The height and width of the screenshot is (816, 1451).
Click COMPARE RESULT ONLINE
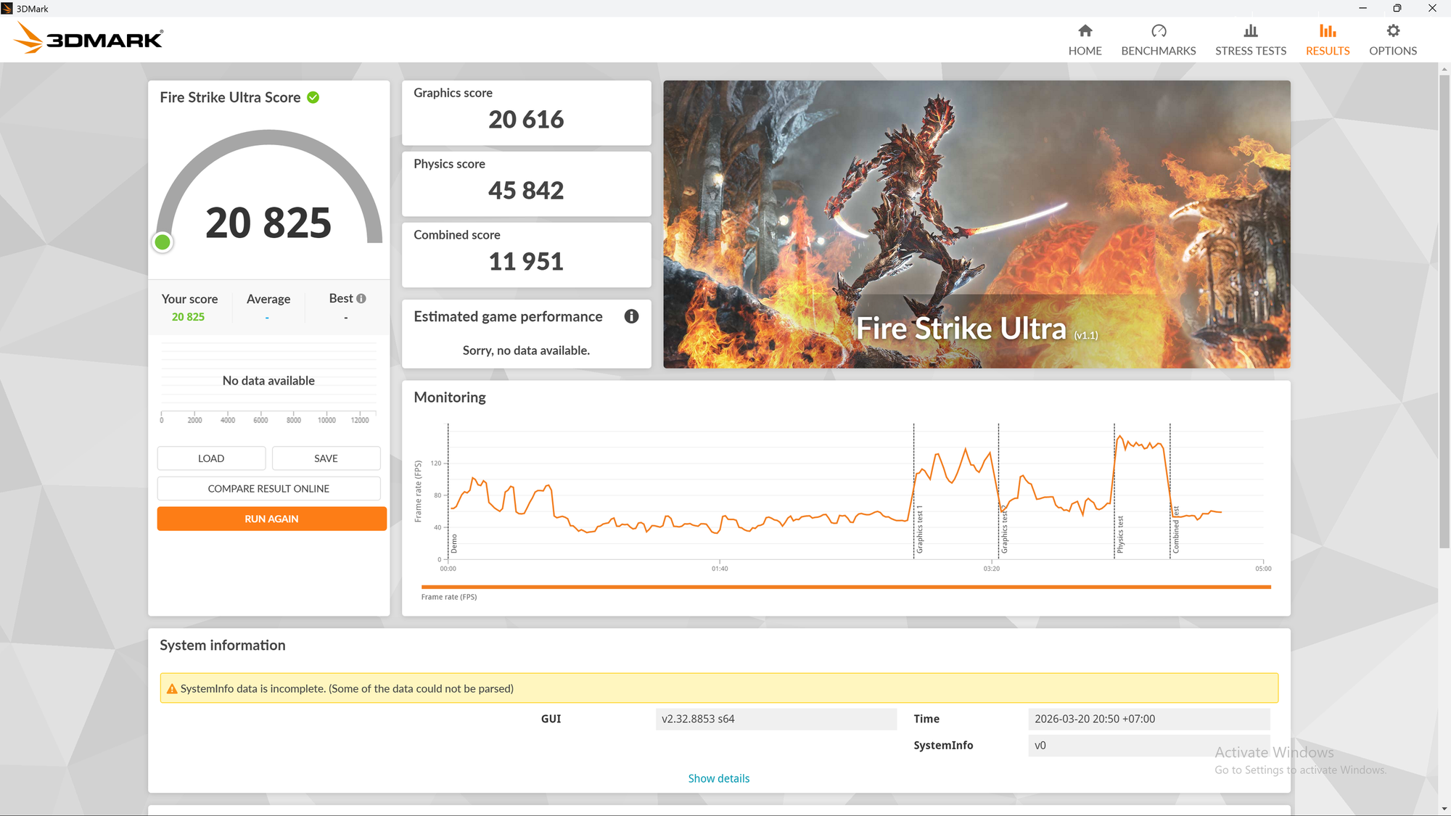[268, 488]
